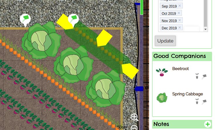Viewport: 215px width, 130px height.
Task: Zoom in on the garden plan
Action: 134,117
